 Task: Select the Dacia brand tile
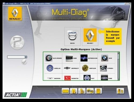click(x=72, y=37)
